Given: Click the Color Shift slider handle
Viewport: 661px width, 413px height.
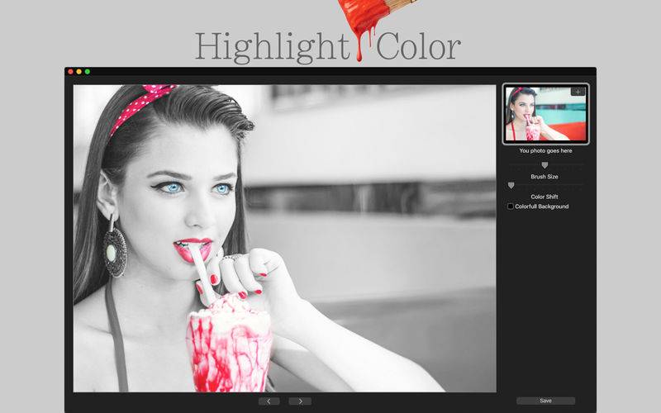Looking at the screenshot, I should click(511, 185).
